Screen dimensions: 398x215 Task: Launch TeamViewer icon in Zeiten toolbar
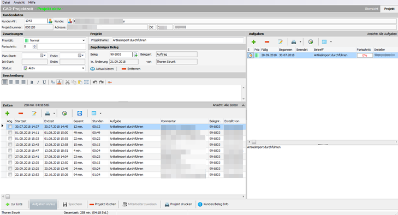click(80, 113)
